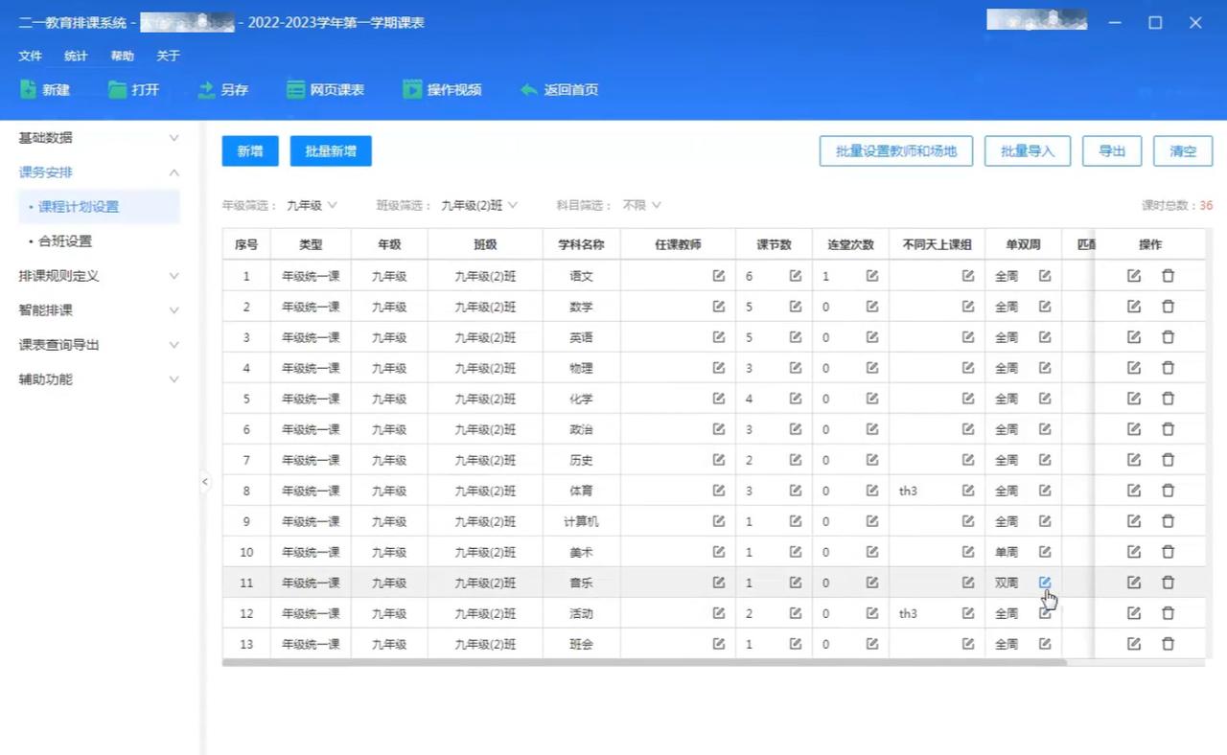Open row edit for 音乐 in 操作 column
The height and width of the screenshot is (755, 1227).
[x=1134, y=583]
